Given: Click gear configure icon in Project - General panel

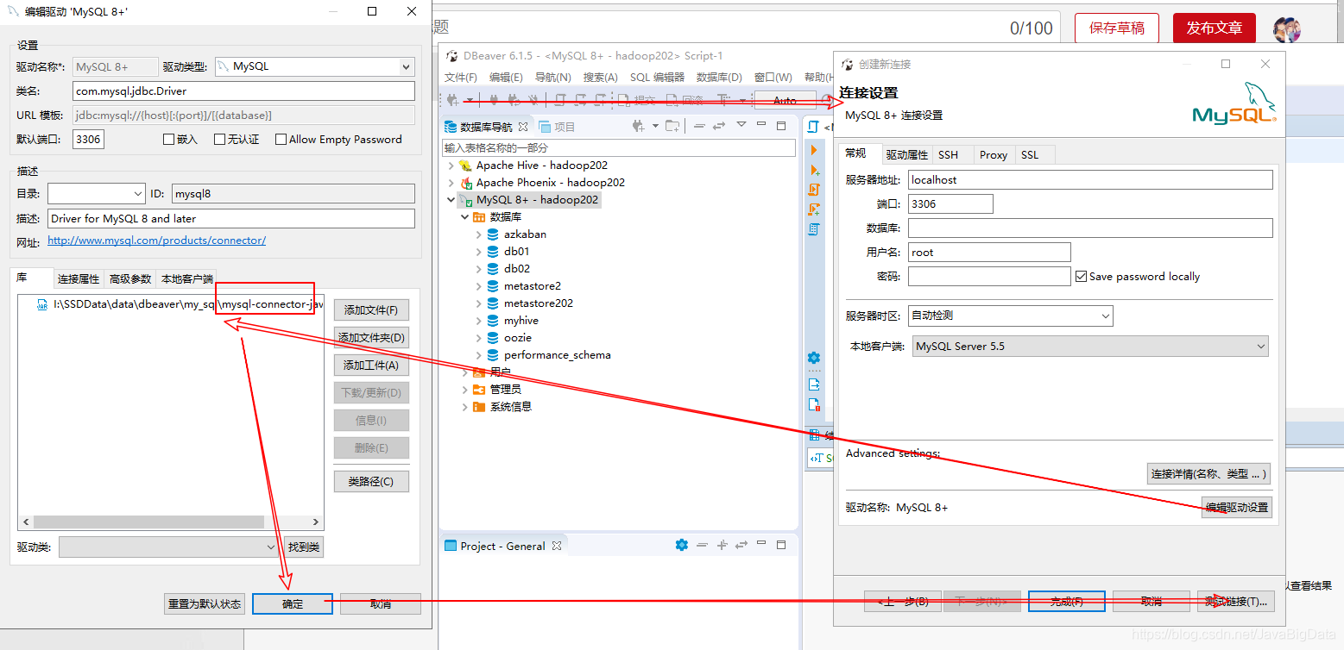Looking at the screenshot, I should coord(681,545).
